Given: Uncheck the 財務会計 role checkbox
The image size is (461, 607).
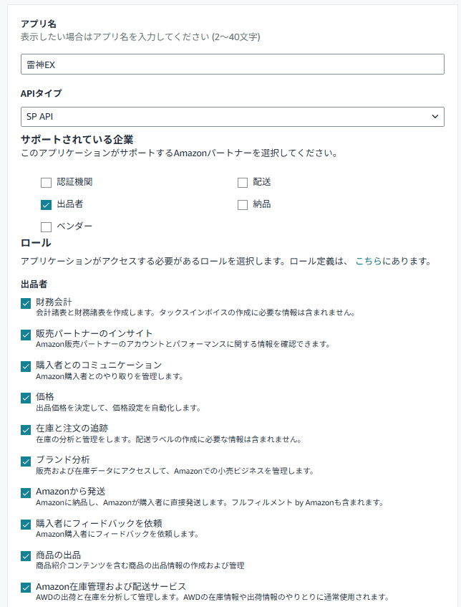Looking at the screenshot, I should pyautogui.click(x=26, y=303).
